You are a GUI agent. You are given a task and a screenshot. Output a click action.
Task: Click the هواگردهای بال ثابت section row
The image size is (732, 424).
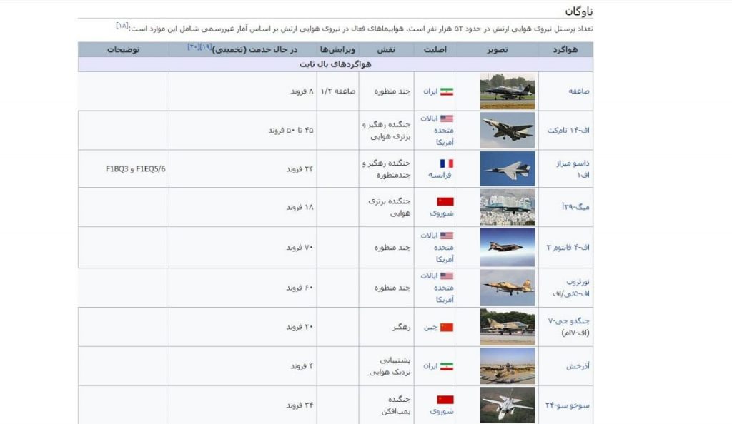[x=335, y=64]
